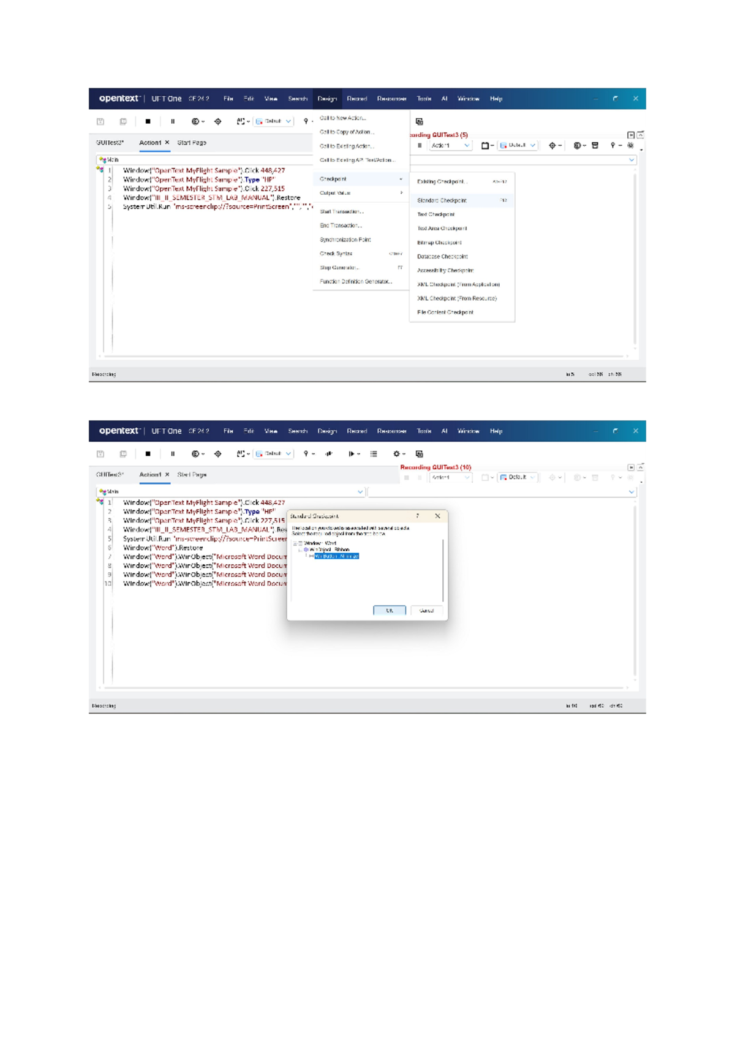Click the vertical scrollbar in upper editor
The image size is (735, 1039).
tap(635, 257)
